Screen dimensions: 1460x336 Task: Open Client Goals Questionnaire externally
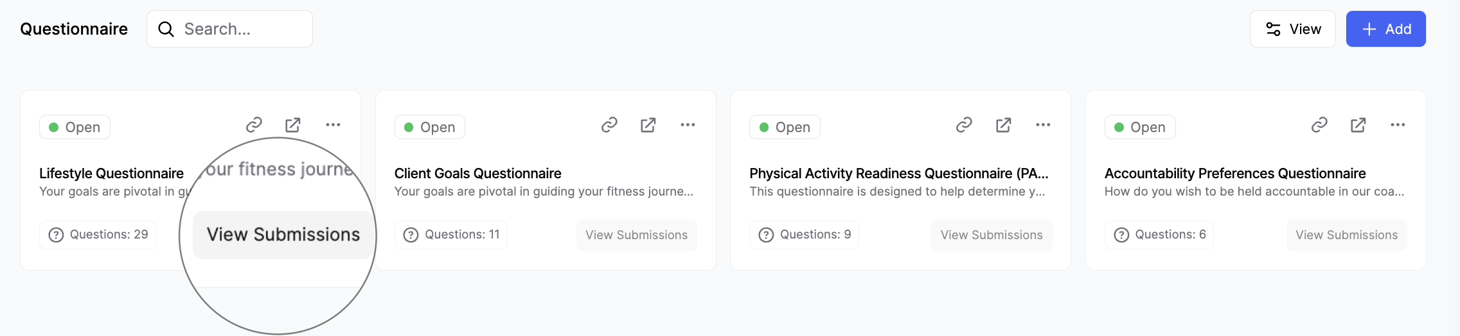[648, 124]
